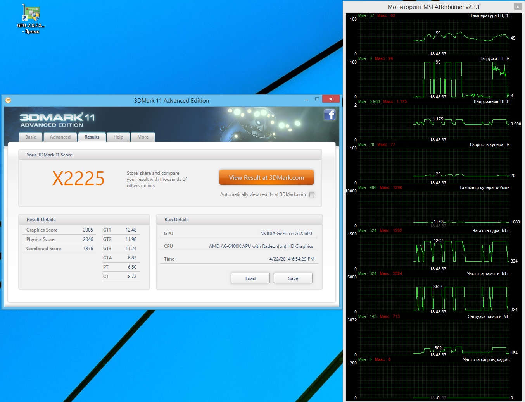
Task: Click the Graphics Score value 2305
Action: pyautogui.click(x=88, y=230)
